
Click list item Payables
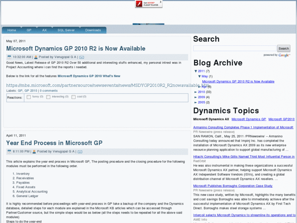(x=23, y=182)
